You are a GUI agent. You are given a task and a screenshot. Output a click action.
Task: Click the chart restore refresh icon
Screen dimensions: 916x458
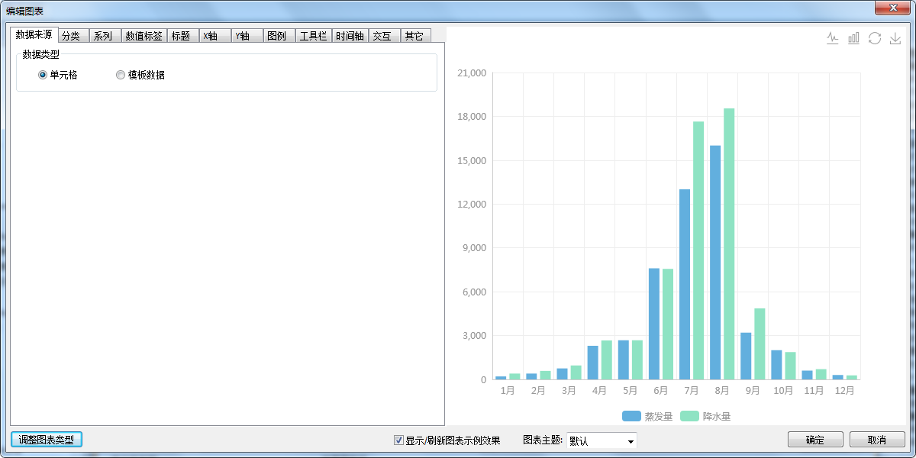(x=875, y=38)
